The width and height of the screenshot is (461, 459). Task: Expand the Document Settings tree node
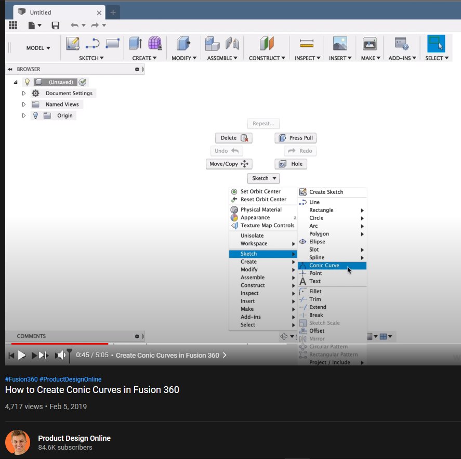(24, 93)
